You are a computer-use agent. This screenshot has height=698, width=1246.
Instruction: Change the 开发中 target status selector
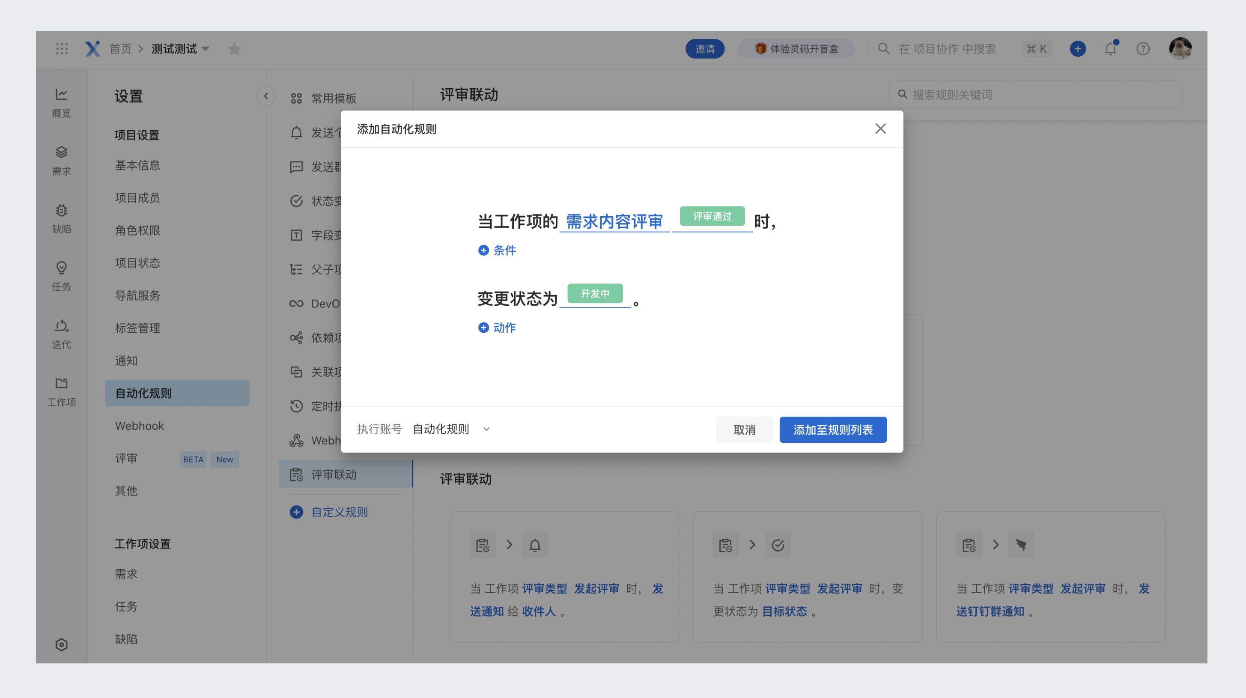click(x=595, y=294)
